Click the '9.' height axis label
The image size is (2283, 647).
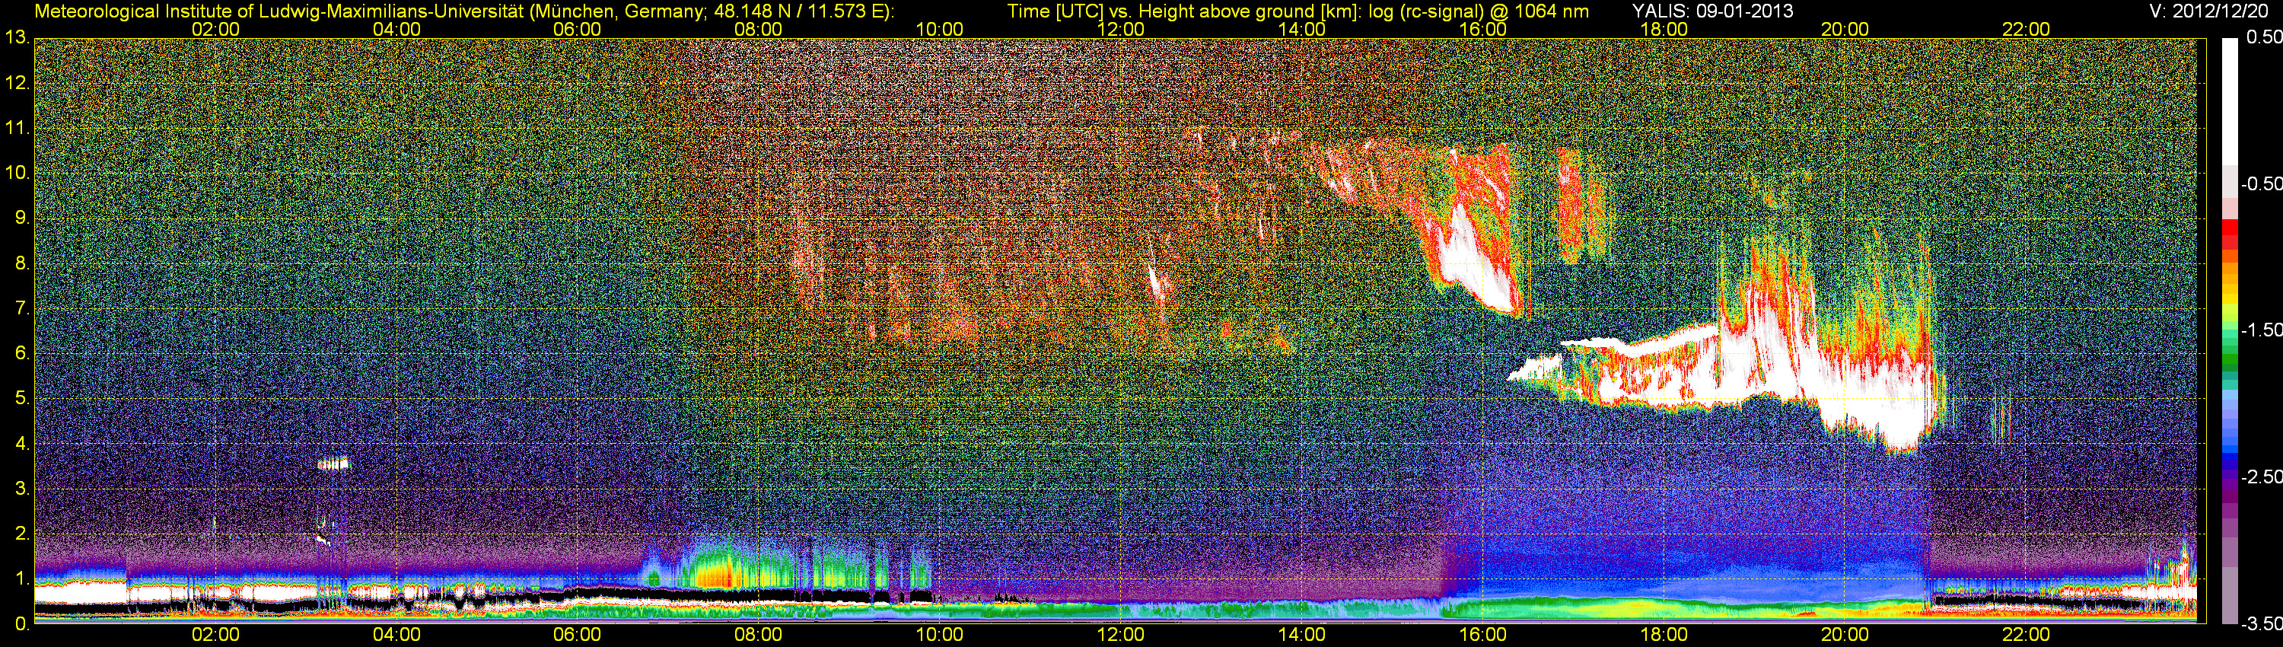pyautogui.click(x=21, y=219)
